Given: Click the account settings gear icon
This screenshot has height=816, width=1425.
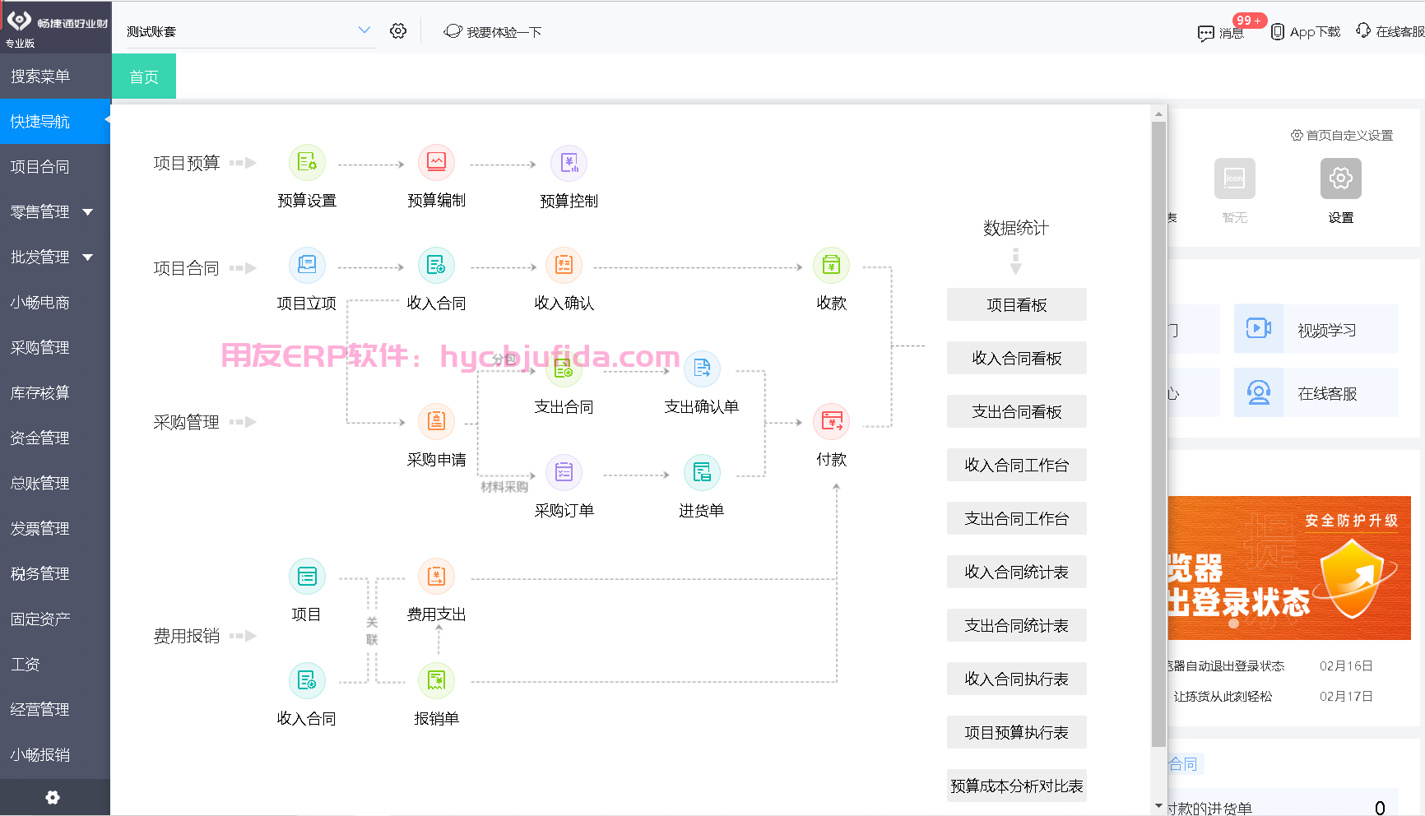Looking at the screenshot, I should [x=398, y=31].
